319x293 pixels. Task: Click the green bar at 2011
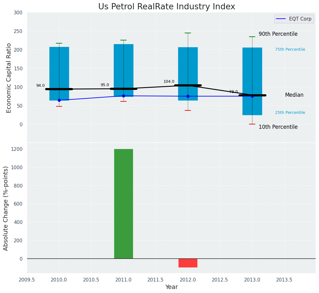coord(123,204)
